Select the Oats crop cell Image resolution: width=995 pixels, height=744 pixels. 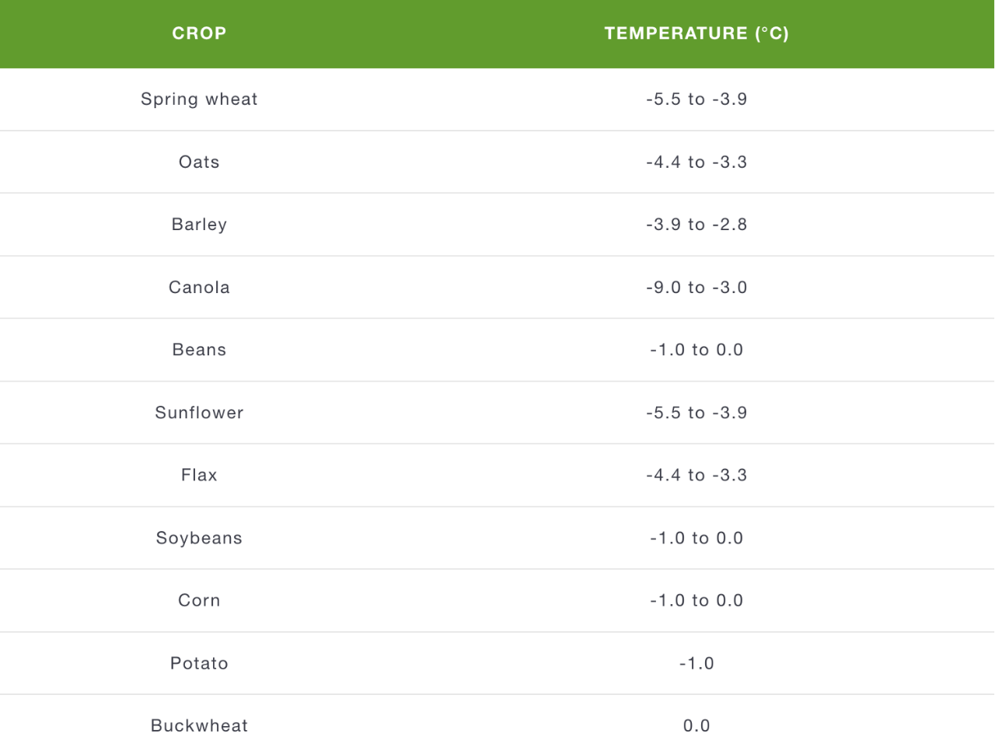(x=199, y=162)
